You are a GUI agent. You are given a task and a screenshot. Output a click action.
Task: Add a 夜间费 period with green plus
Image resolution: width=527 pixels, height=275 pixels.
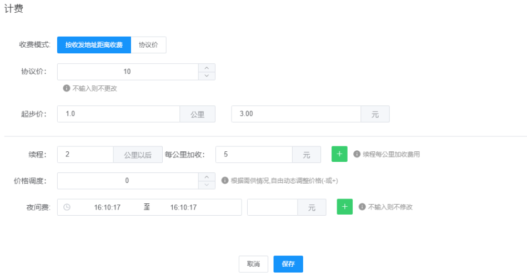coord(345,207)
